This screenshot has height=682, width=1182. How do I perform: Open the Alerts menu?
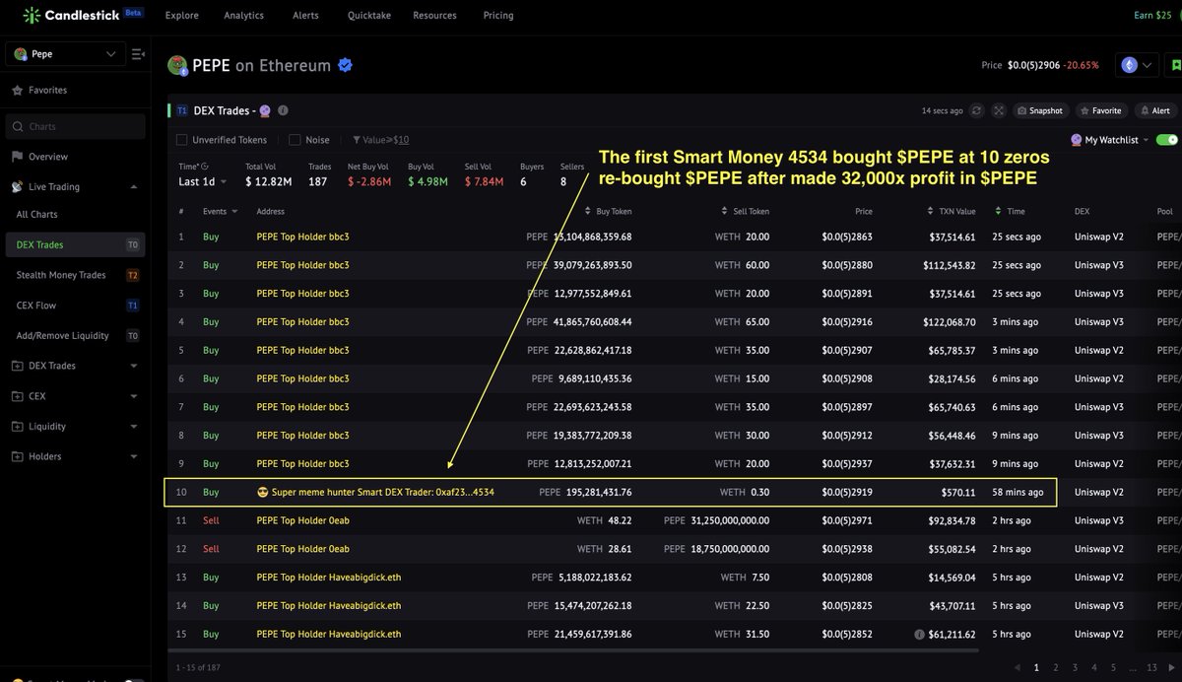(305, 15)
